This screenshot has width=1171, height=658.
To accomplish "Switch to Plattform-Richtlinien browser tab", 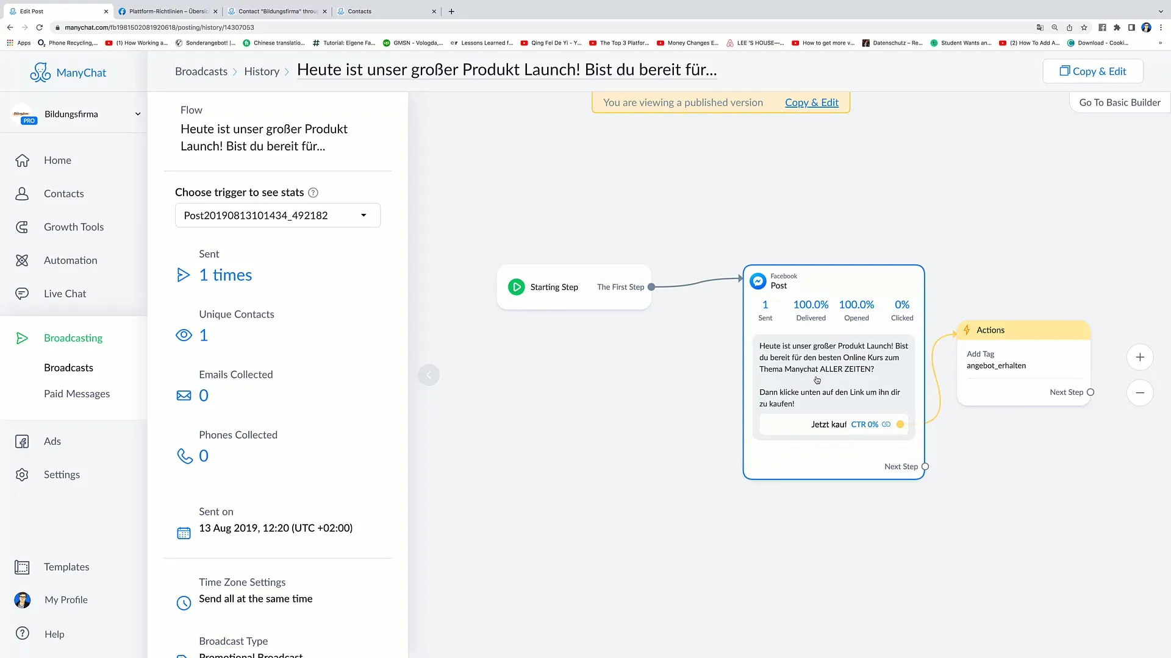I will click(x=168, y=11).
